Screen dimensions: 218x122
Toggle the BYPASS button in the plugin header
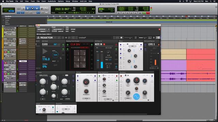(73, 29)
